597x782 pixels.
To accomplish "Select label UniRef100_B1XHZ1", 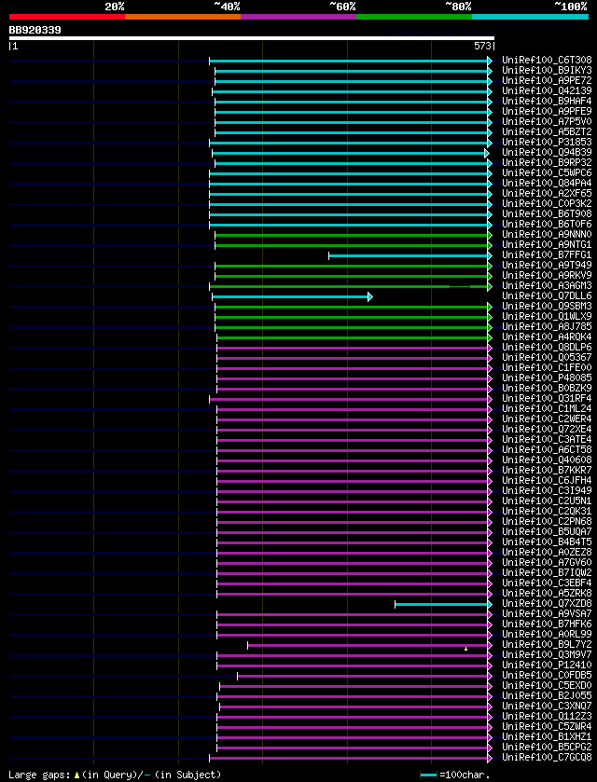I will coord(547,736).
